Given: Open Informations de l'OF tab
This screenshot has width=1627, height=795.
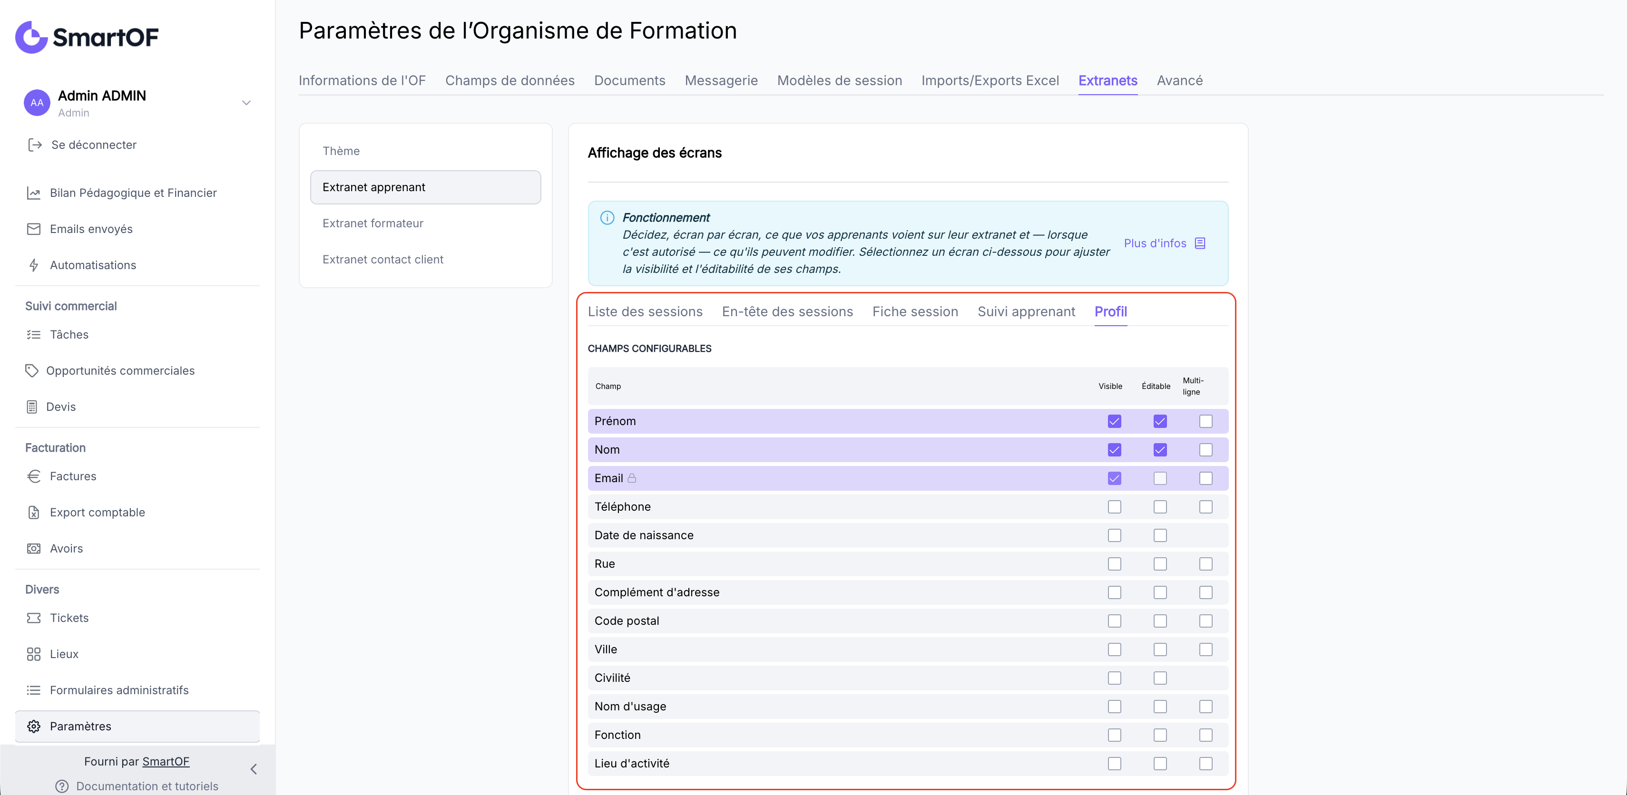Looking at the screenshot, I should (362, 80).
